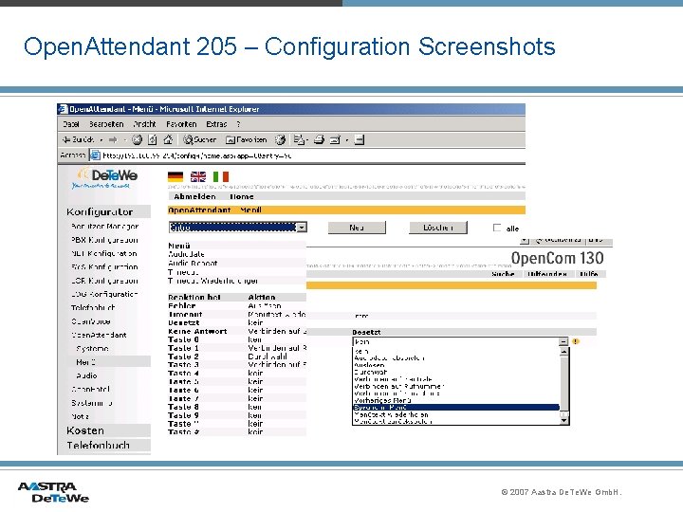The height and width of the screenshot is (512, 683).
Task: Go to the browser Home page icon
Action: (168, 139)
